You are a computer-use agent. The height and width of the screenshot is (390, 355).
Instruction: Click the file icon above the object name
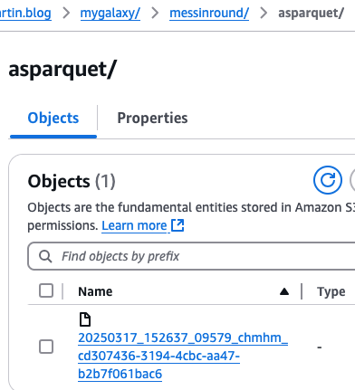coord(85,319)
